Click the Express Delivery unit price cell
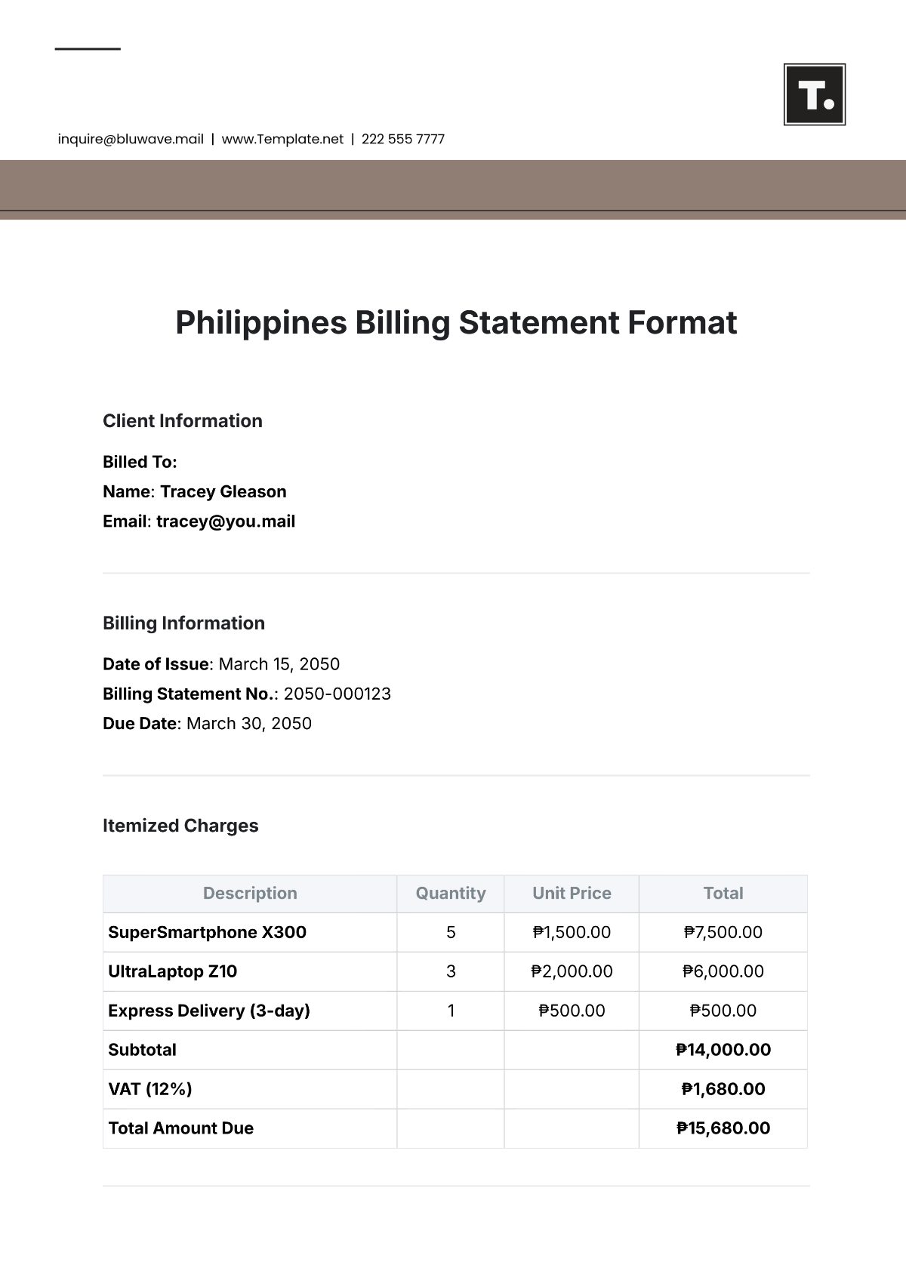The image size is (906, 1280). coord(572,1011)
